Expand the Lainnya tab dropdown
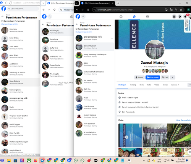The height and width of the screenshot is (164, 191). [x=175, y=85]
